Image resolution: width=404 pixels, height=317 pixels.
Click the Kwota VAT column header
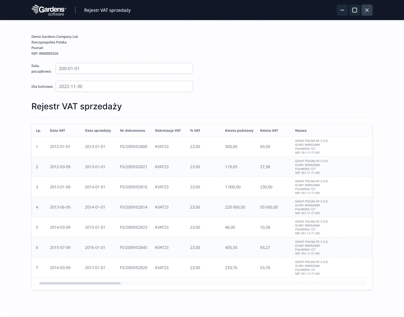point(269,131)
